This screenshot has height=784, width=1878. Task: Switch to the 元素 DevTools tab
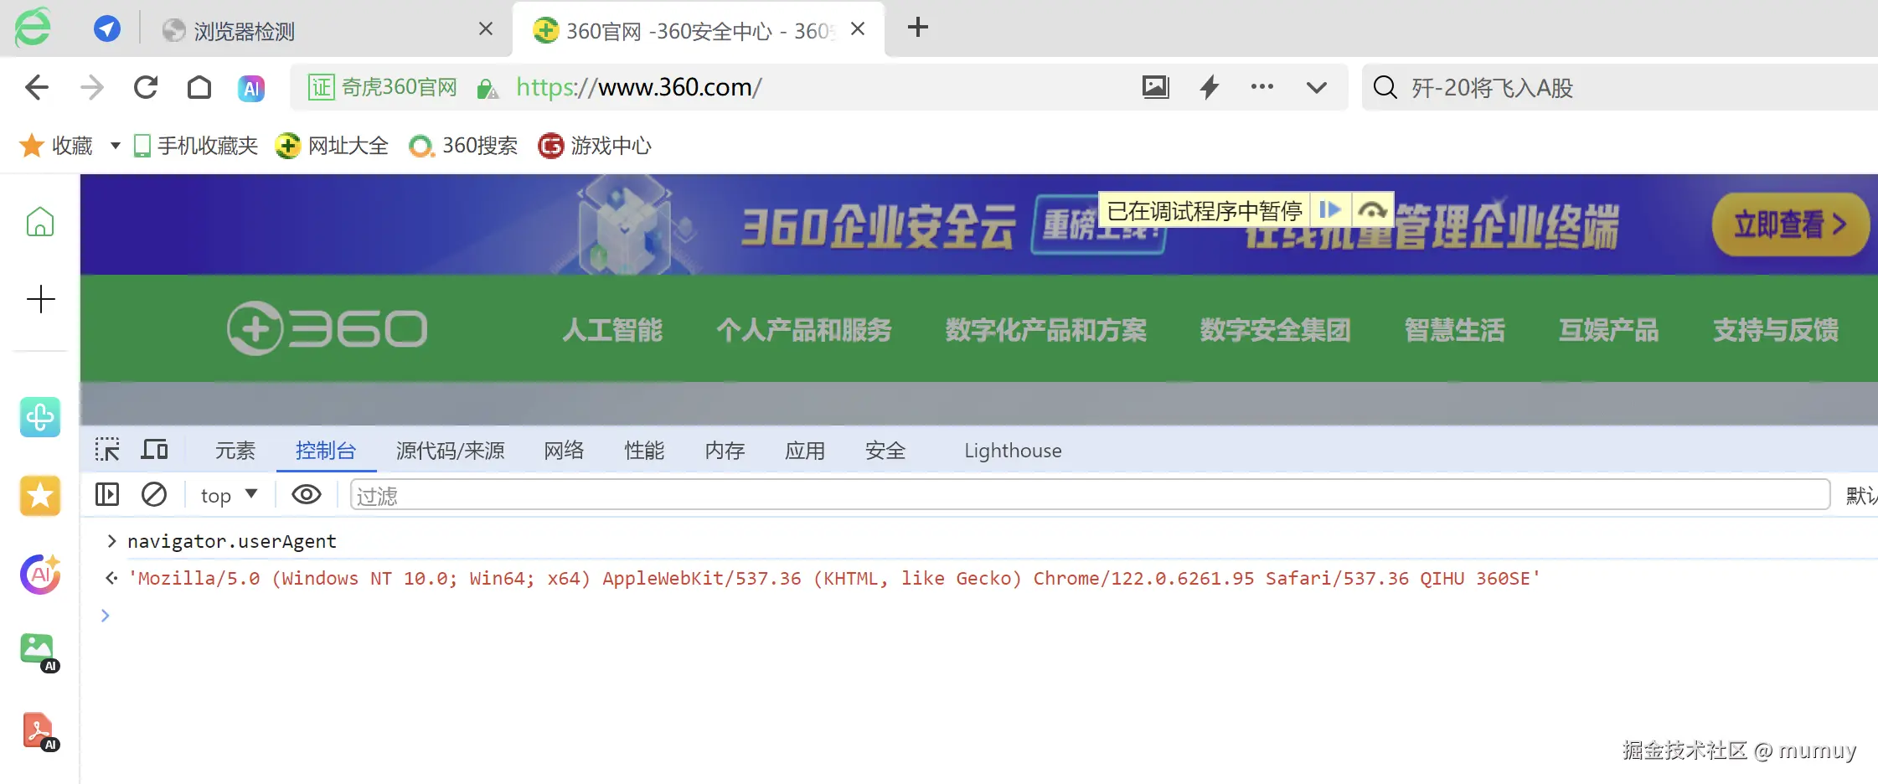point(235,451)
